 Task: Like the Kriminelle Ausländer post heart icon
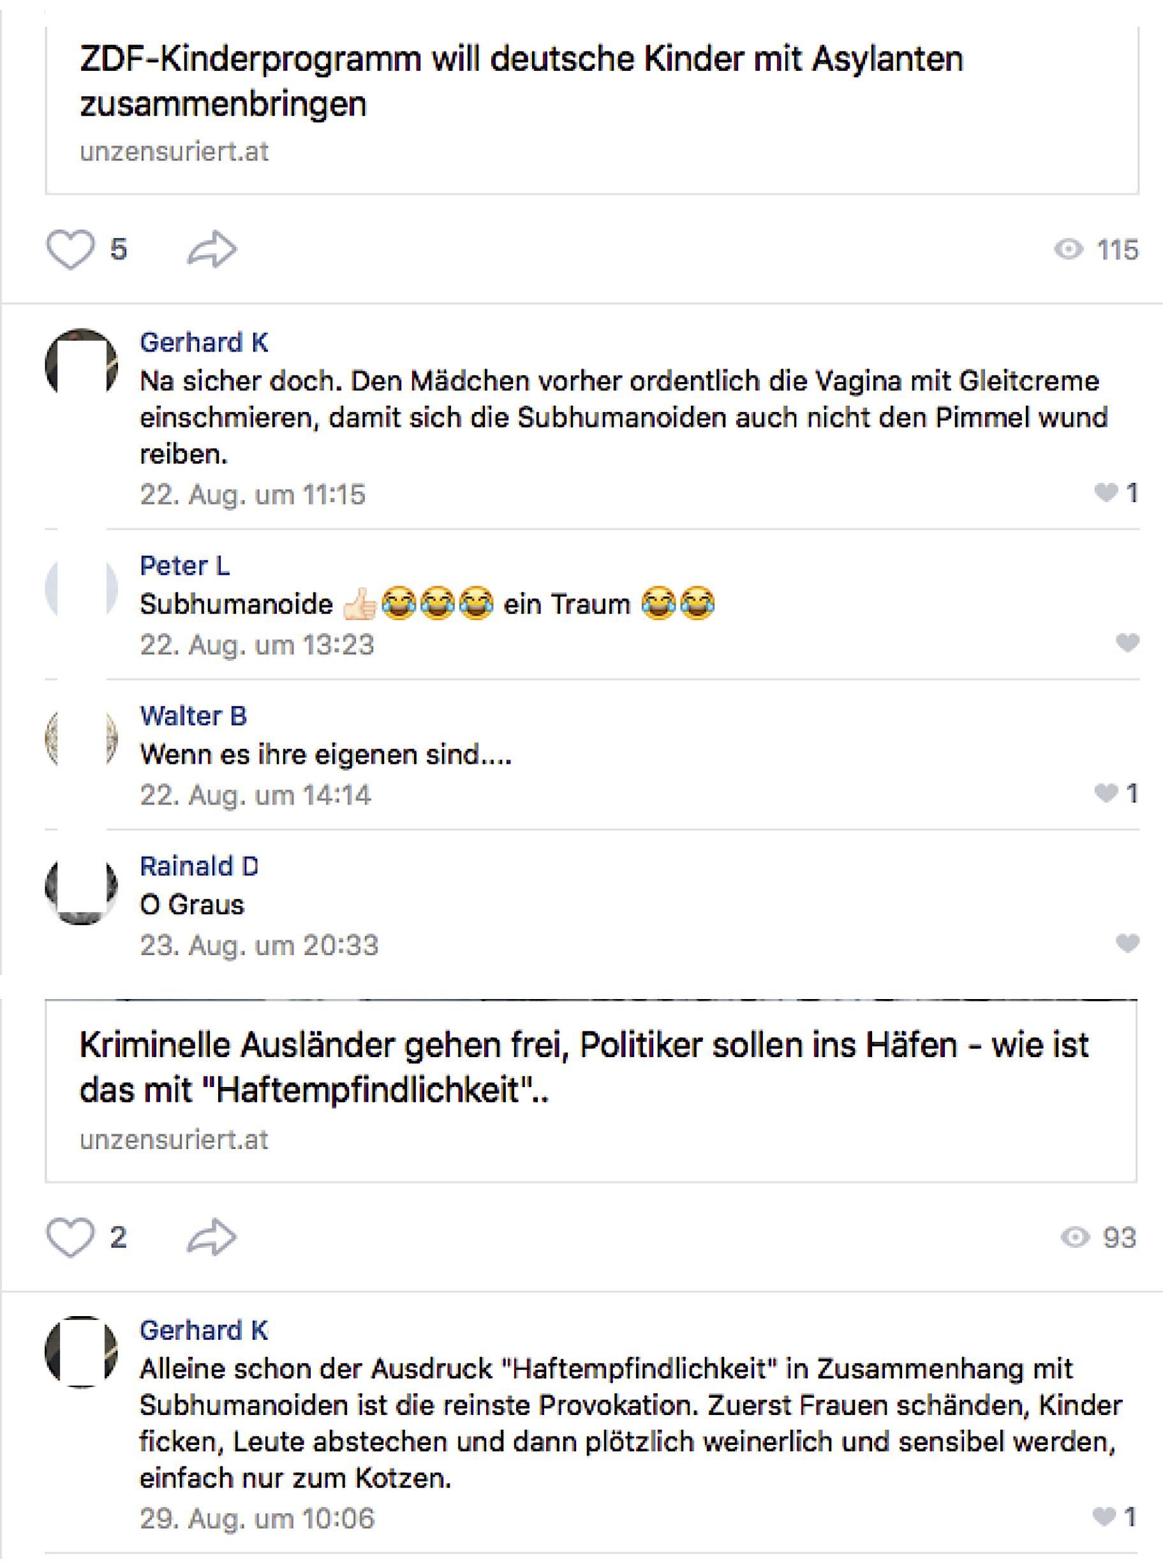coord(70,1237)
